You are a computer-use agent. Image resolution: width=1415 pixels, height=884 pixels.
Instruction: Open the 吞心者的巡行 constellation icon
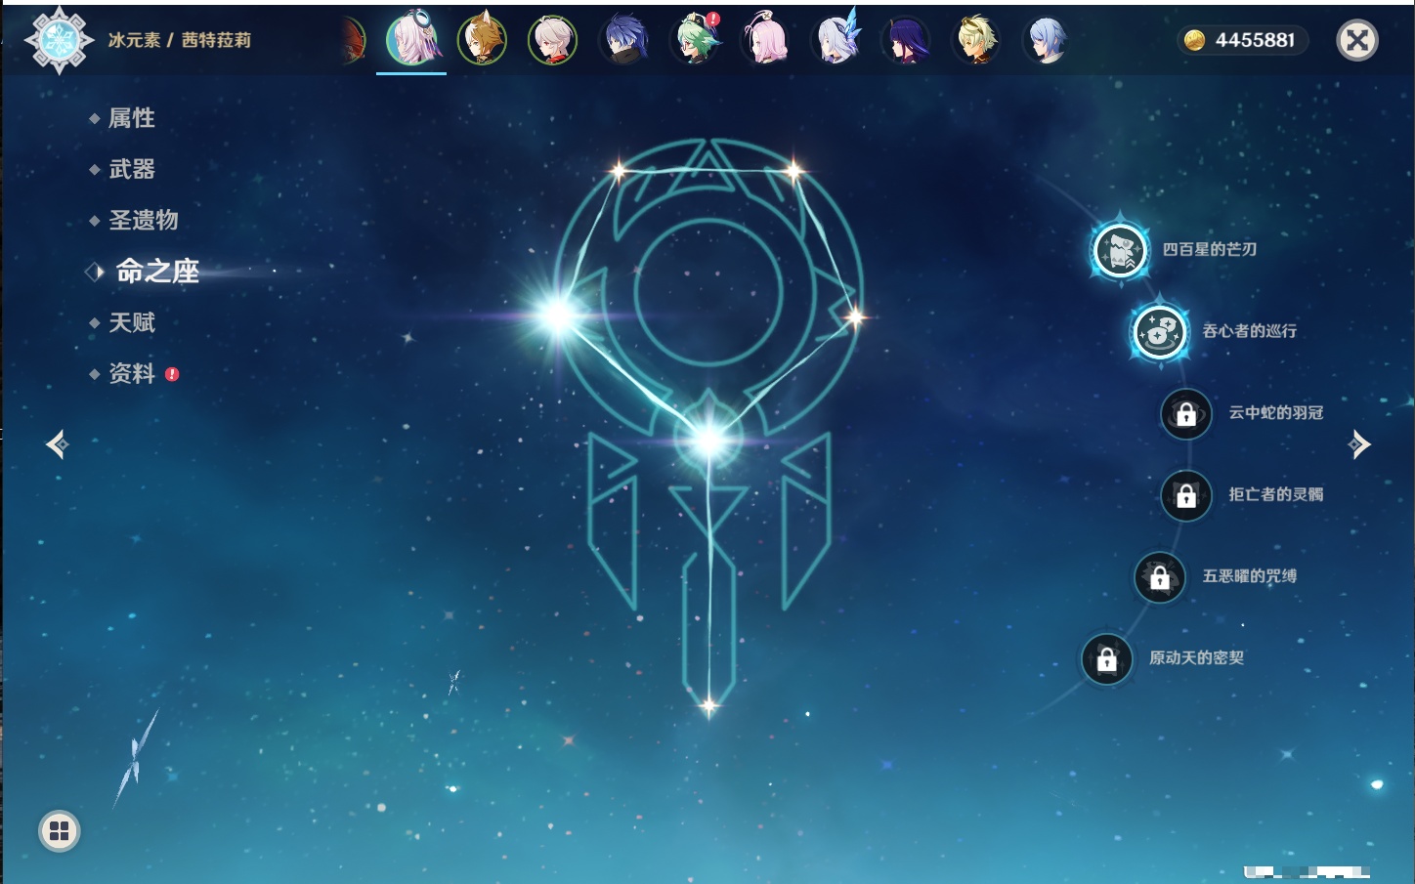pyautogui.click(x=1160, y=331)
